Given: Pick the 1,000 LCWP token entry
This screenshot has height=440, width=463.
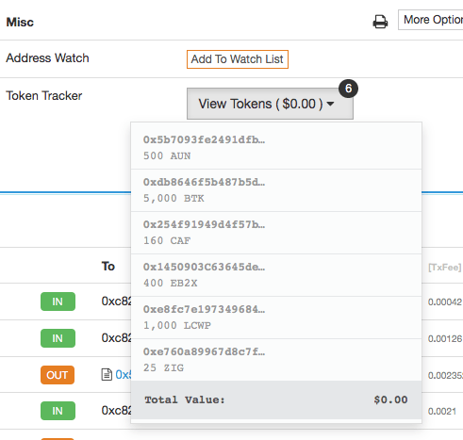Looking at the screenshot, I should tap(276, 318).
